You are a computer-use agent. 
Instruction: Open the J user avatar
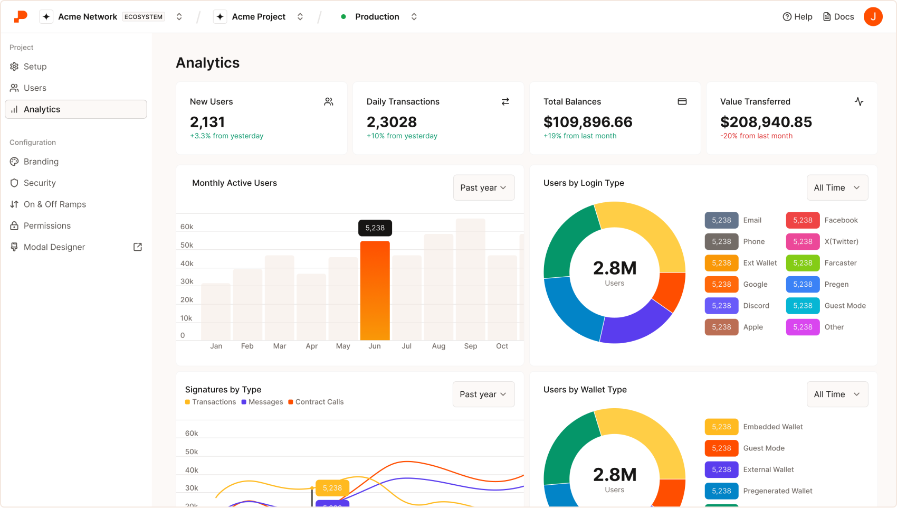(873, 16)
